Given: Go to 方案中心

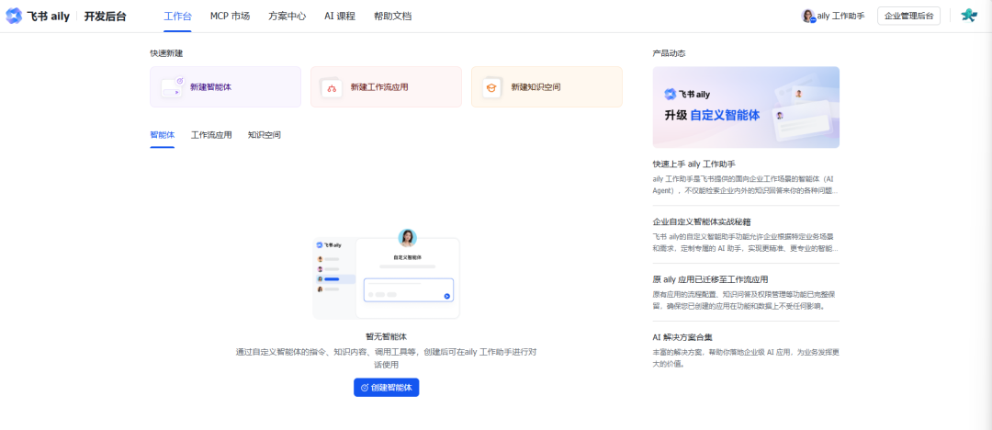Looking at the screenshot, I should [287, 17].
